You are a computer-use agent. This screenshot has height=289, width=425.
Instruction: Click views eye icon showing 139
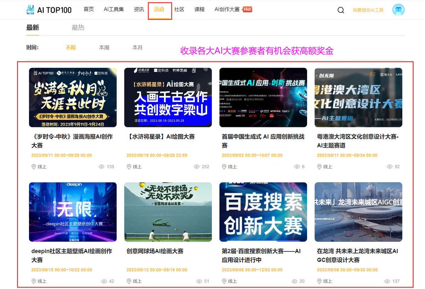click(x=102, y=167)
